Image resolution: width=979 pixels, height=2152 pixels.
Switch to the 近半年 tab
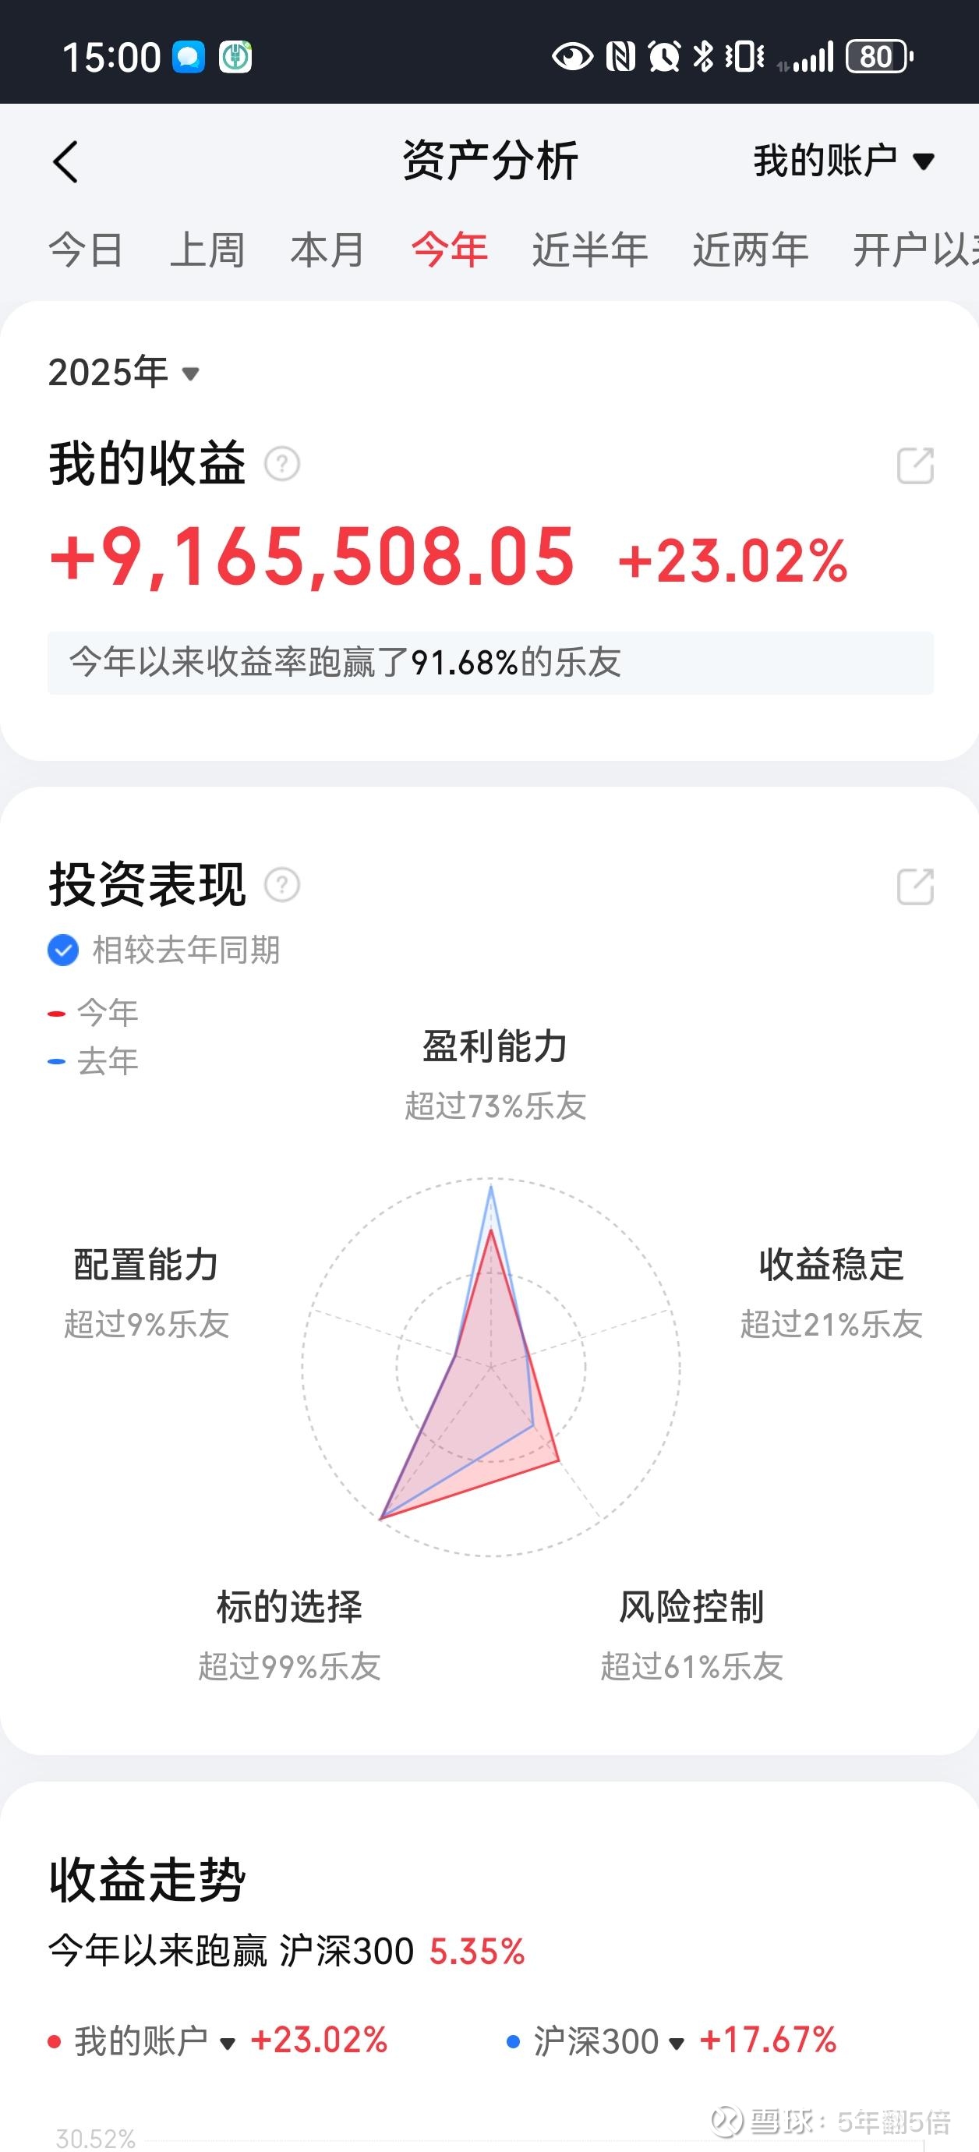[590, 250]
